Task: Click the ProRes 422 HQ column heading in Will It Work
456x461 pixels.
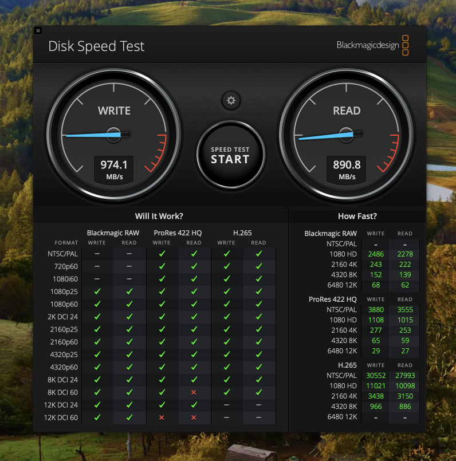Action: point(178,233)
